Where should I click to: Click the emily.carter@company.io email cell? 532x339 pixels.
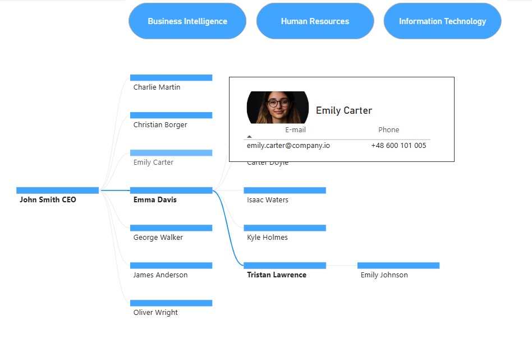288,146
